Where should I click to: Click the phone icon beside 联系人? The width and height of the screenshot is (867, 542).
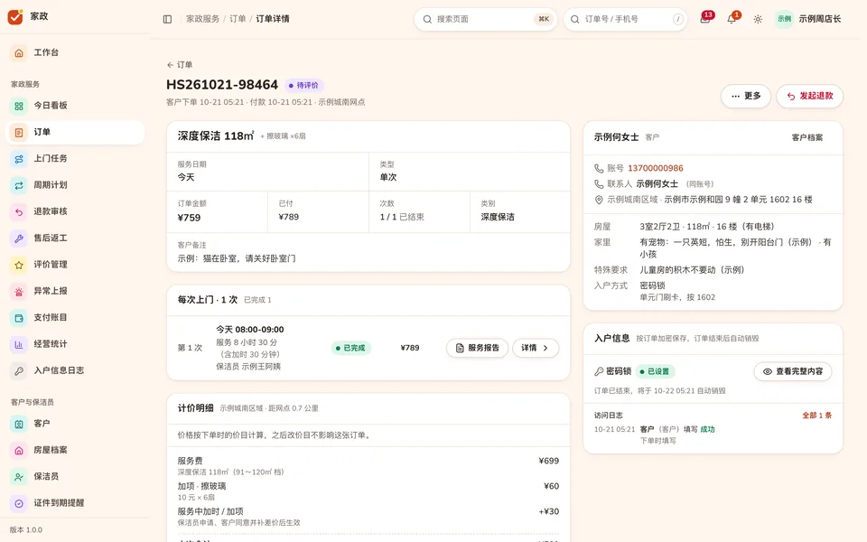pos(599,183)
